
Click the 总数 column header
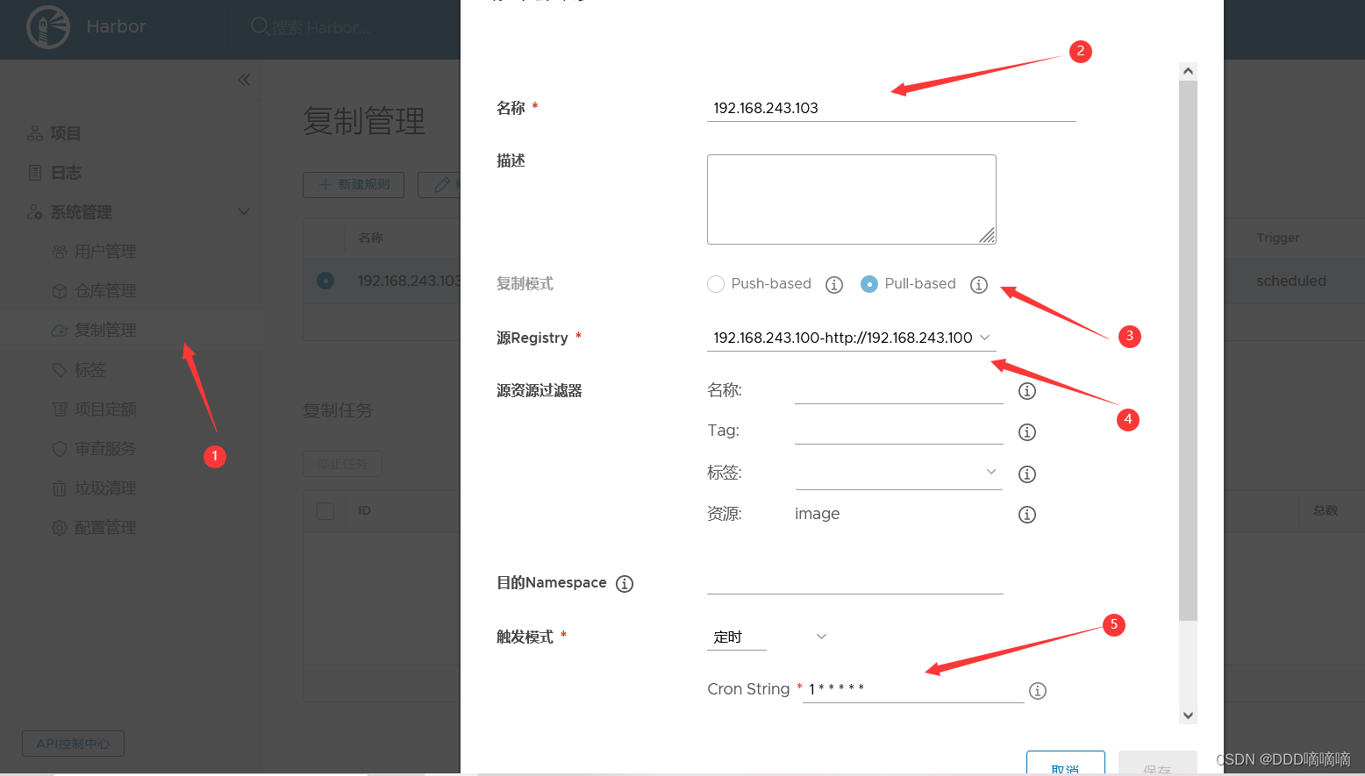point(1326,510)
